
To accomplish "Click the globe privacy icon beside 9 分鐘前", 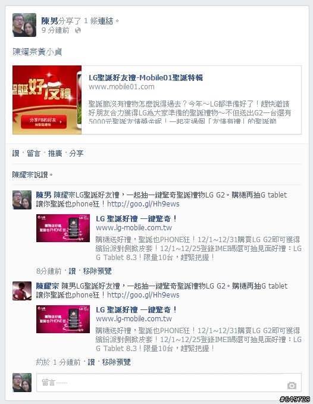I will pos(78,31).
